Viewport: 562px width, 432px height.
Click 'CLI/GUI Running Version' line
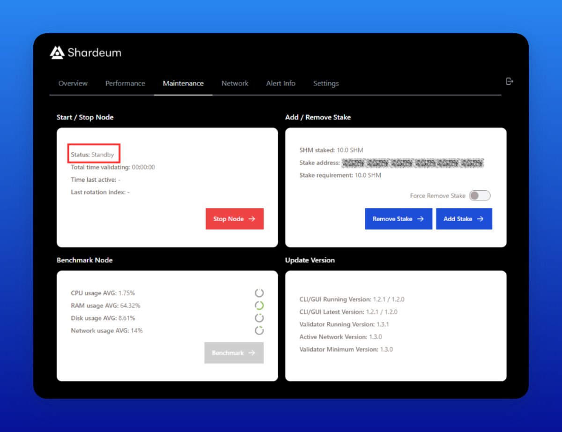tap(352, 299)
